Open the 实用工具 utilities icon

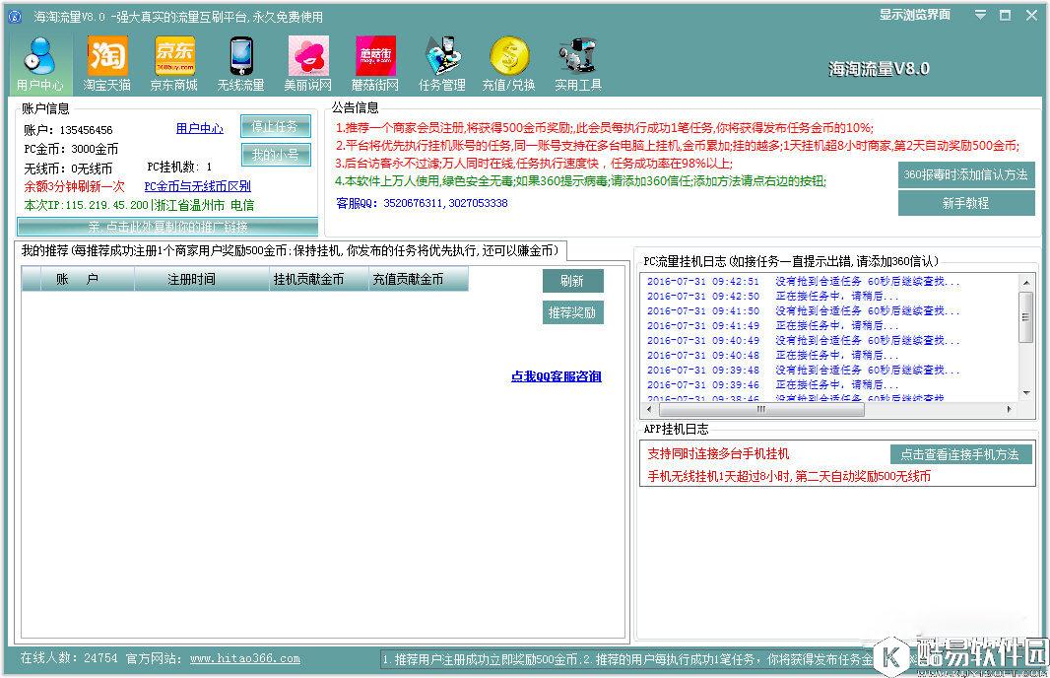tap(575, 62)
